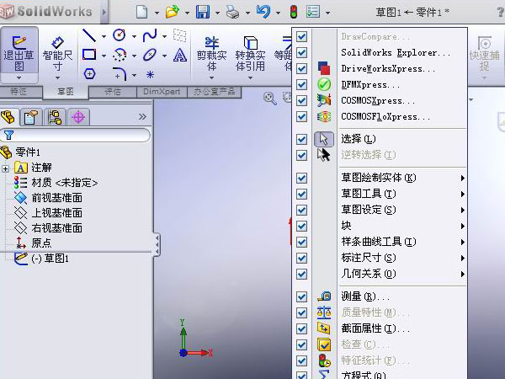Open the DimXpertManager crosshair tab icon
The width and height of the screenshot is (505, 379).
point(78,117)
